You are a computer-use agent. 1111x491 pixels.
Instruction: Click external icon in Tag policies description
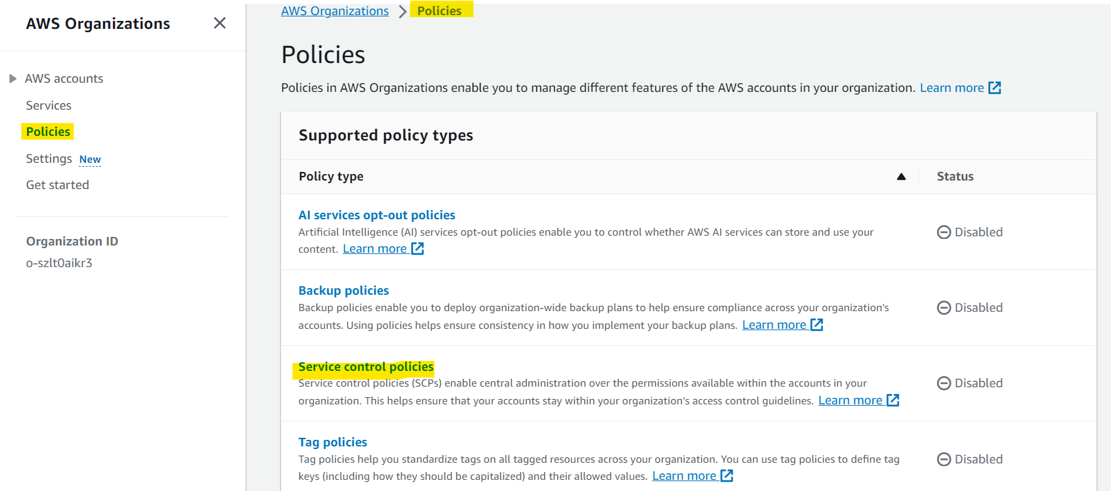click(727, 476)
